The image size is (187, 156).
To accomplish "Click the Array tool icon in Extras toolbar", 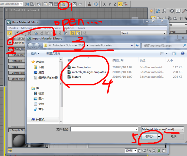I will pos(96,4).
